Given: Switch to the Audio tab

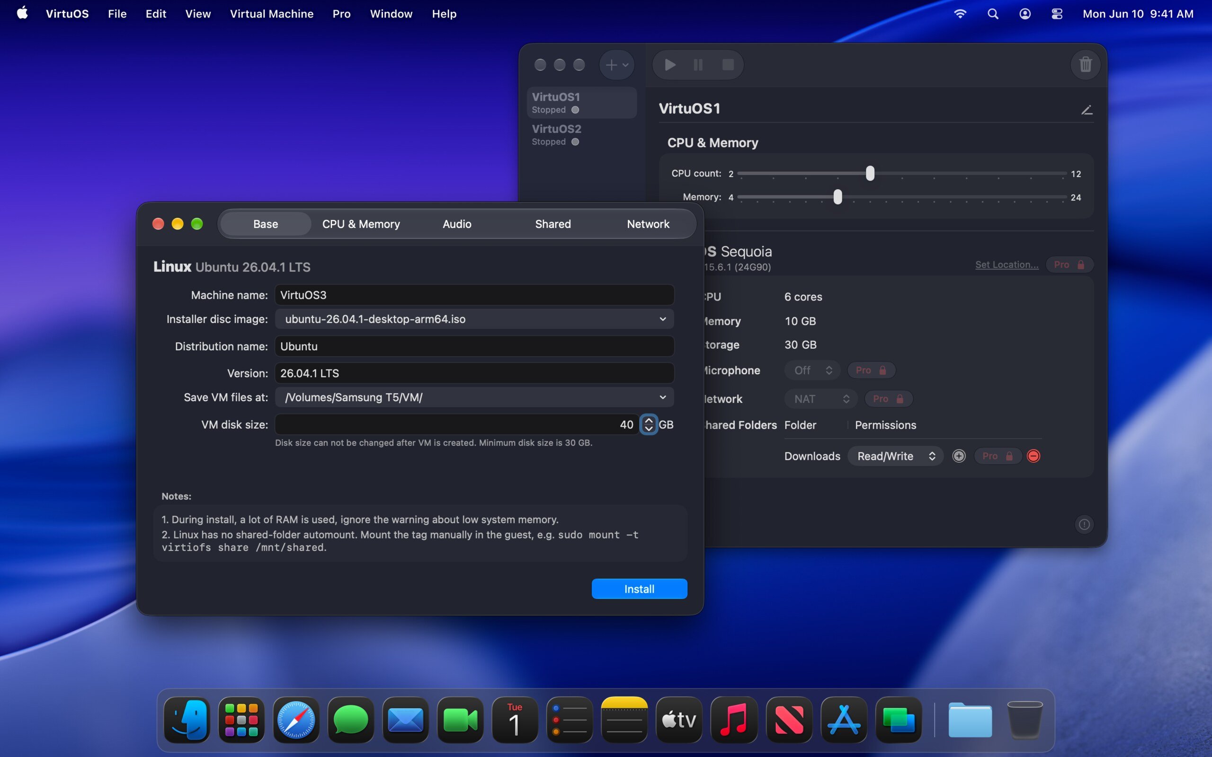Looking at the screenshot, I should (x=457, y=224).
